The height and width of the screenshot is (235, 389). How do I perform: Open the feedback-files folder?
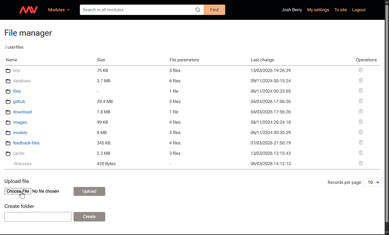point(26,143)
